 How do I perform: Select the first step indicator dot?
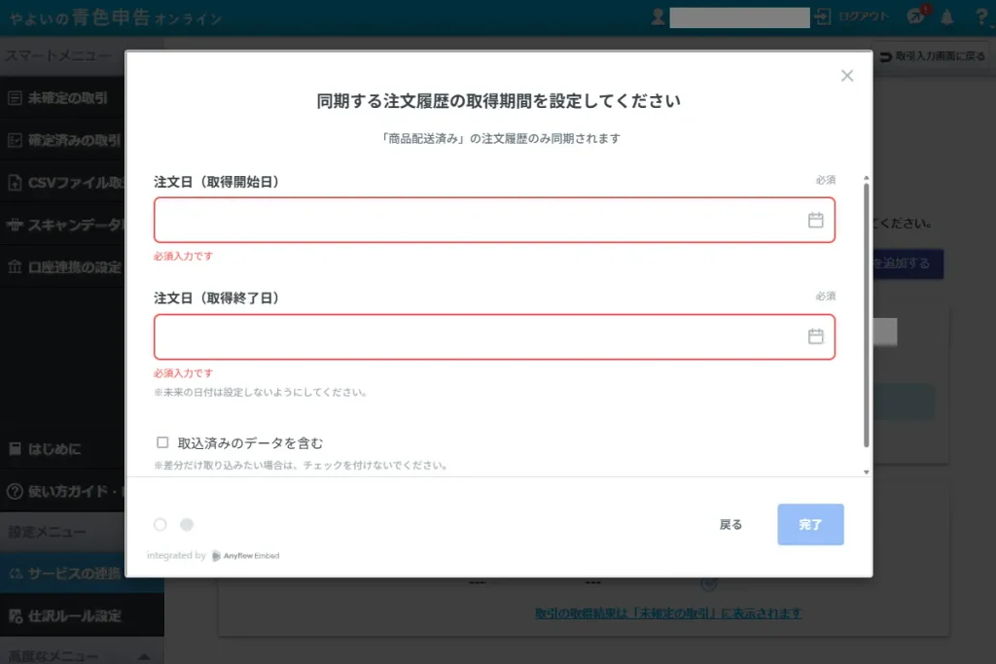point(160,524)
